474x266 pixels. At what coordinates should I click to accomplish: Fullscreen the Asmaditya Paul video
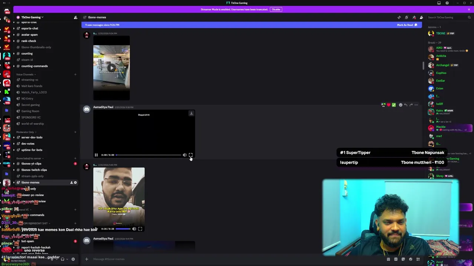(x=191, y=155)
